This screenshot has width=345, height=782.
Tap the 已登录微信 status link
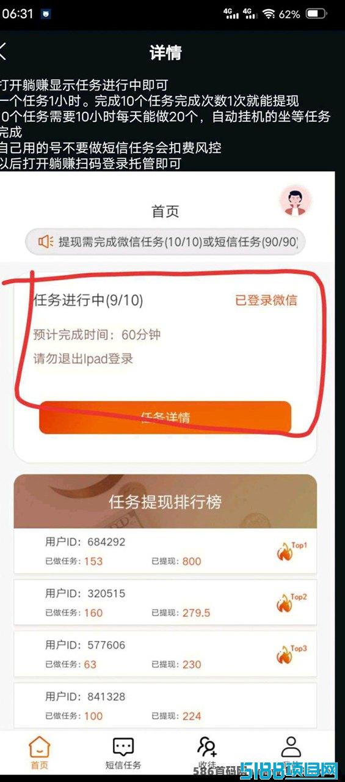[266, 300]
